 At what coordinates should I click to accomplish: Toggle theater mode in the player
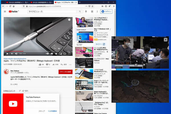65,54
